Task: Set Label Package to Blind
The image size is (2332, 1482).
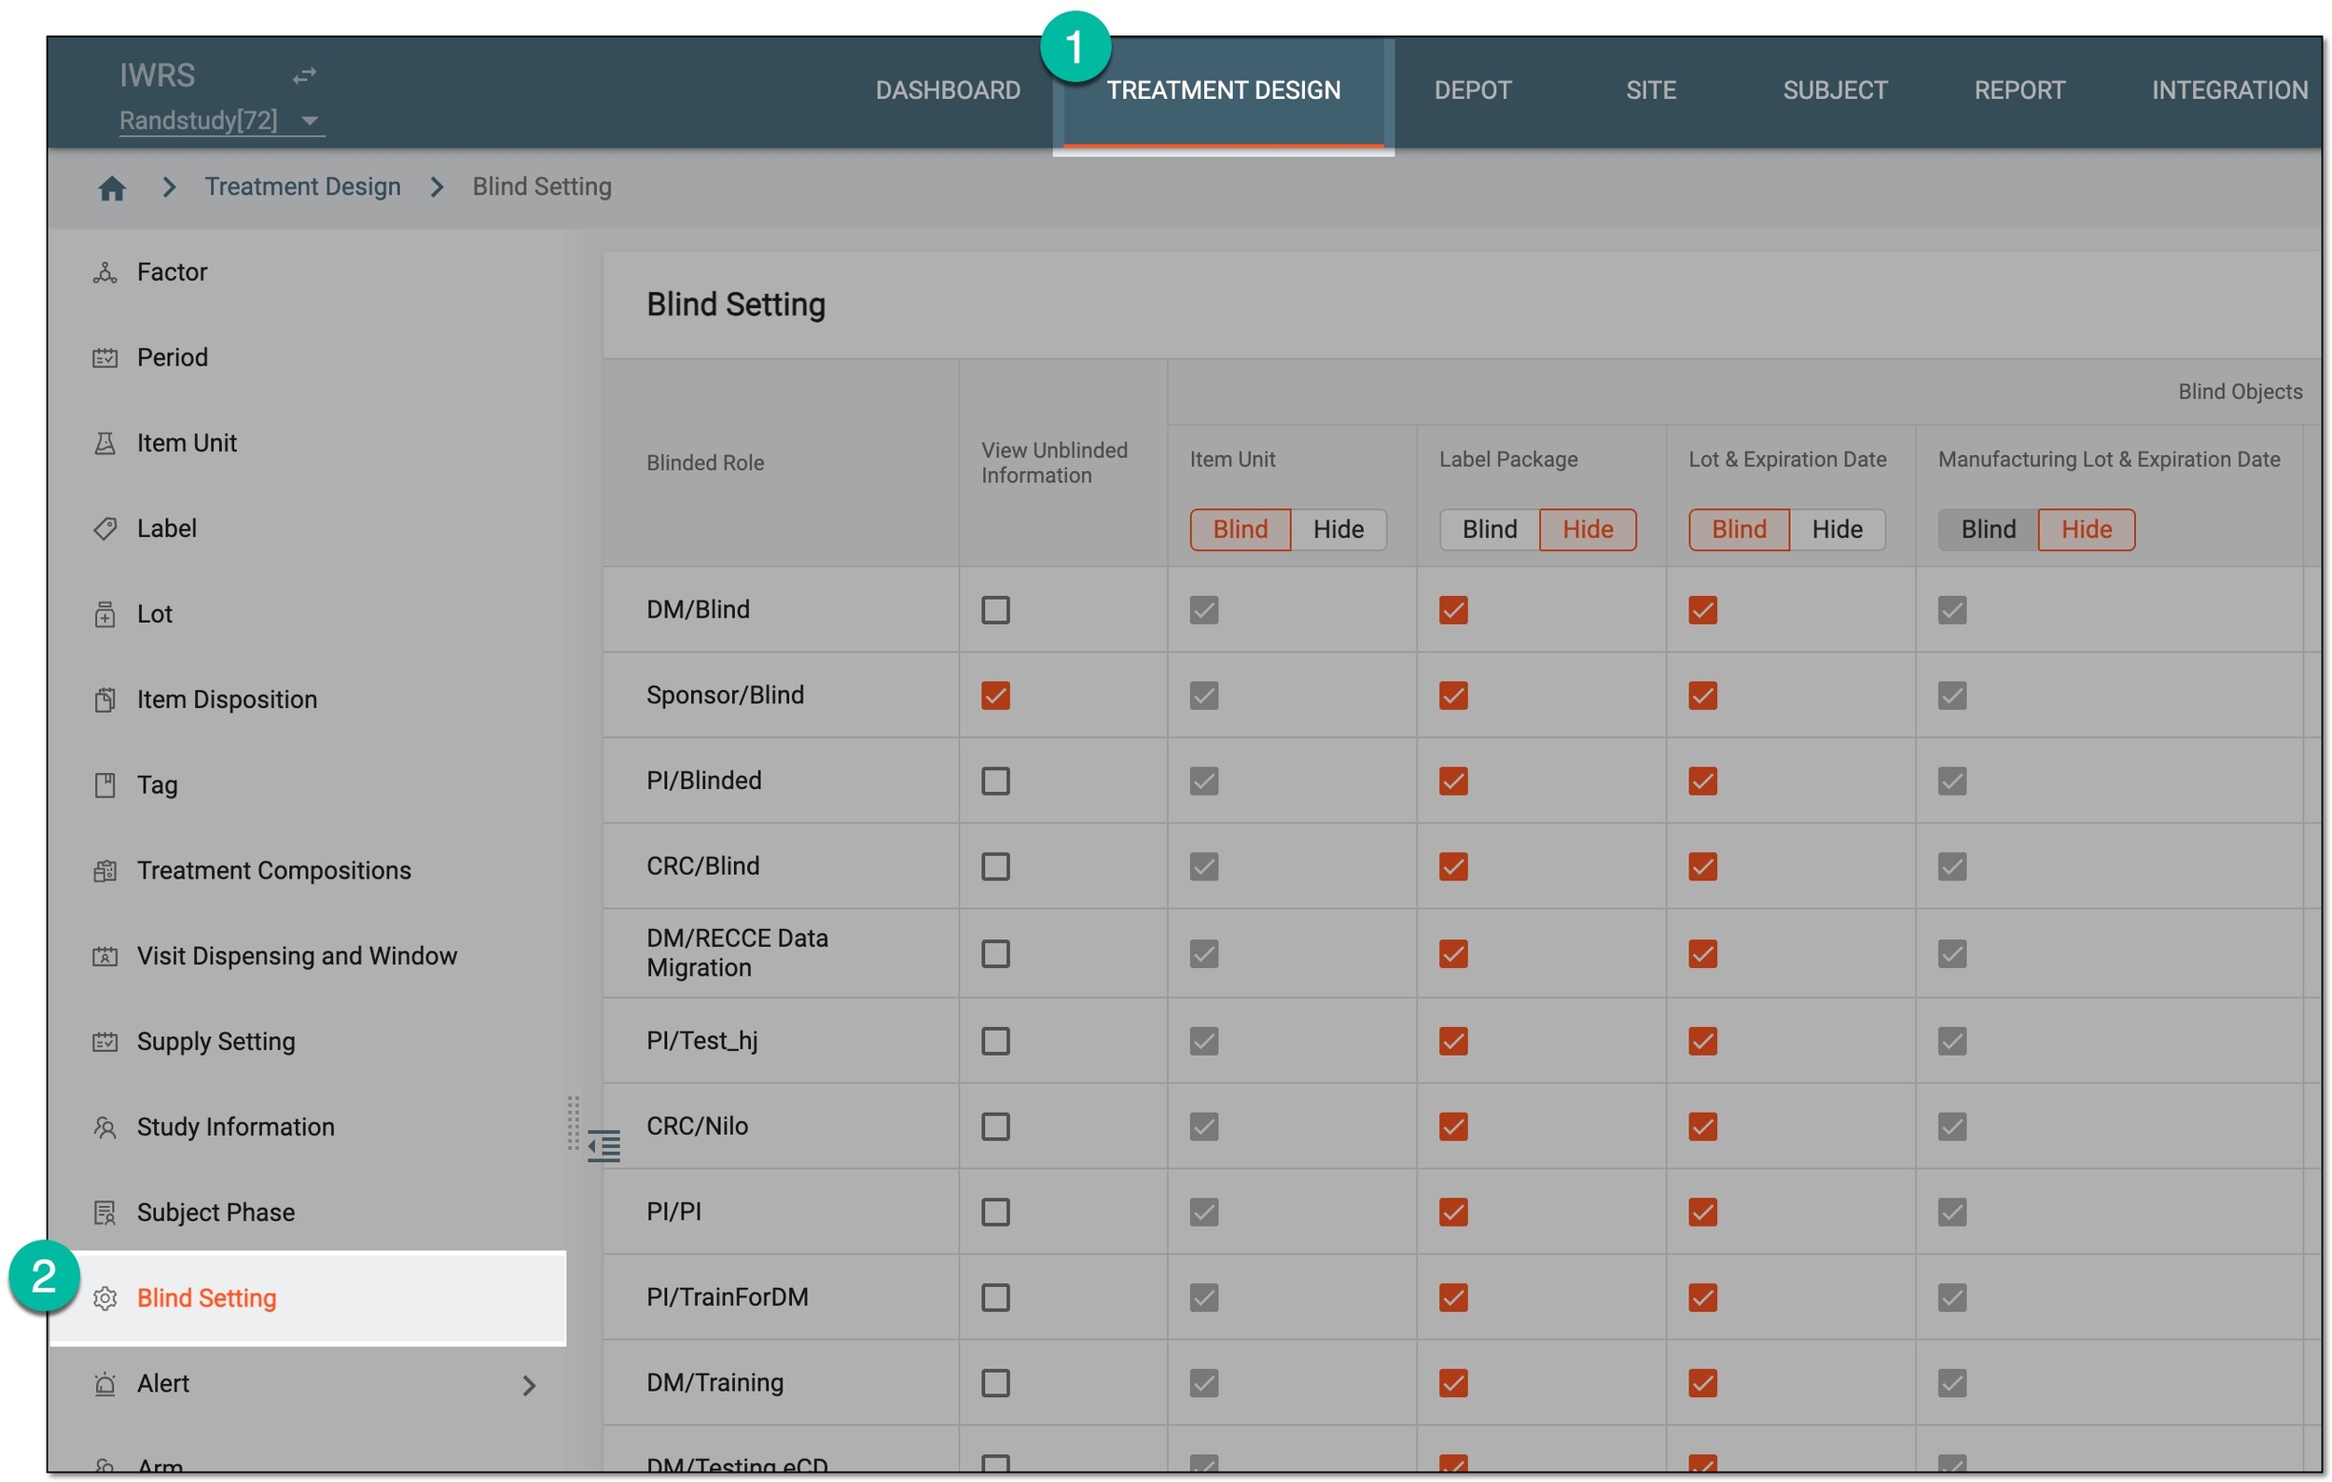Action: [x=1490, y=530]
